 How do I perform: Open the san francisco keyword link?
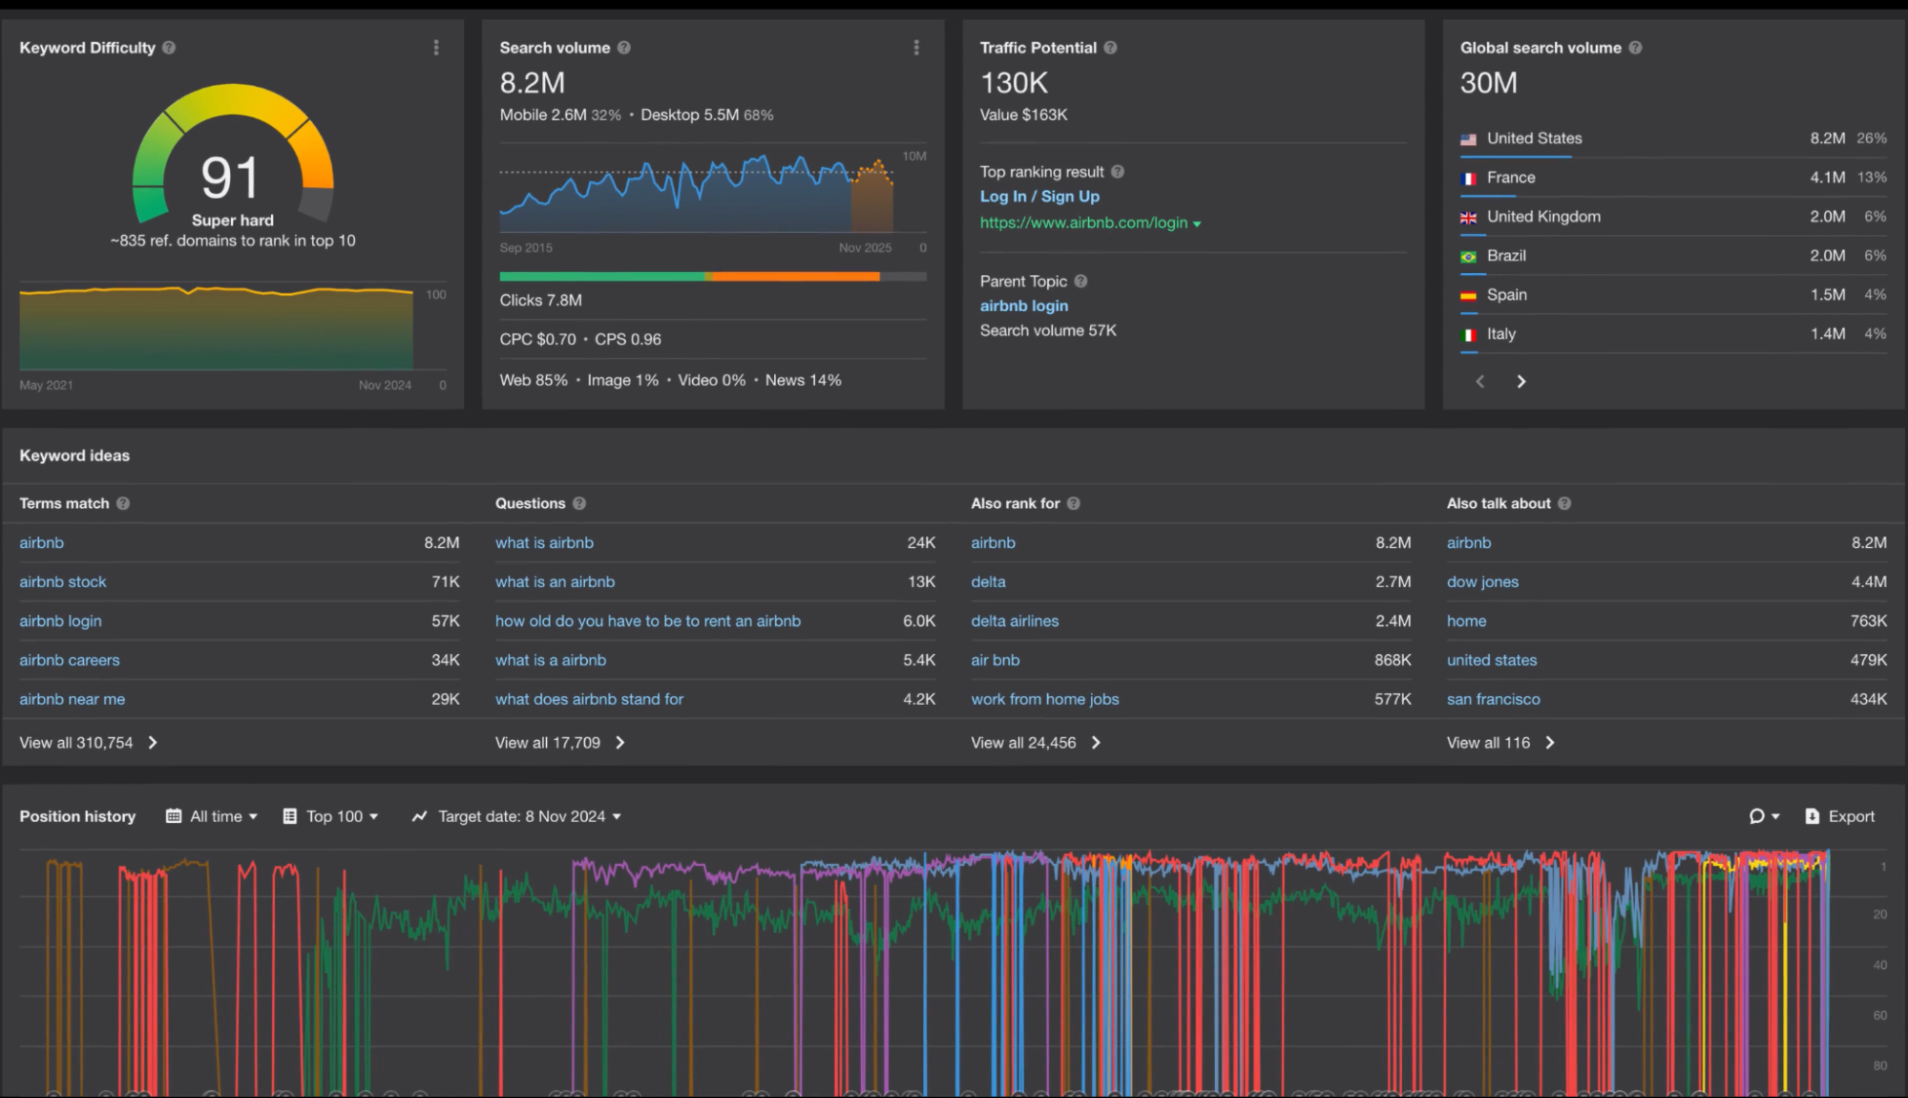pyautogui.click(x=1493, y=700)
